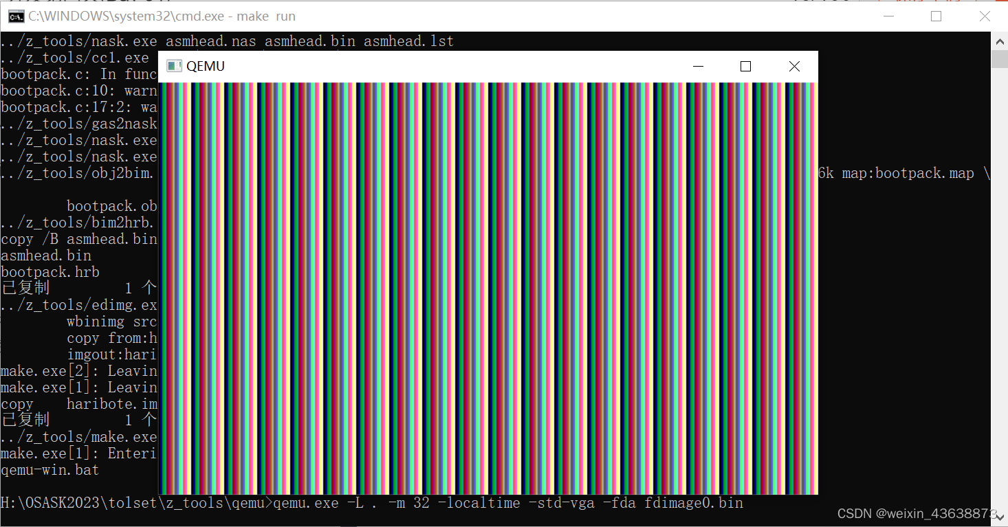Click the 'copy haribote.im' line

tap(79, 404)
